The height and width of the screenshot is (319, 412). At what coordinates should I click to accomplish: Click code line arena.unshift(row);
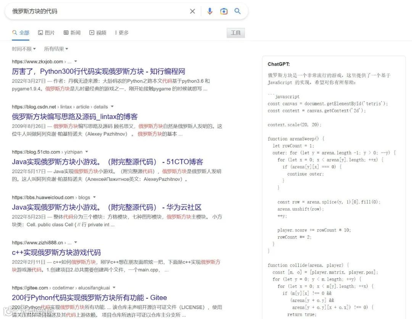point(301,209)
